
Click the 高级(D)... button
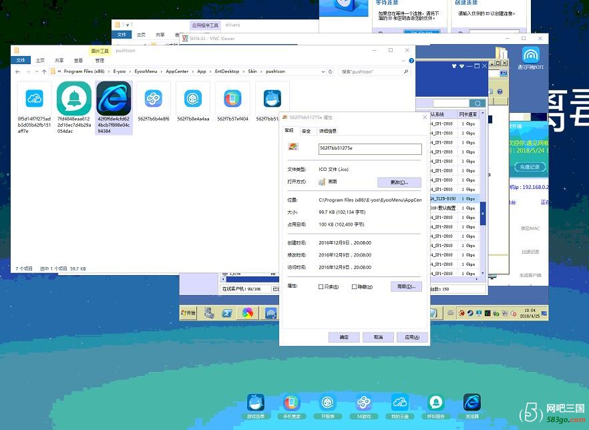(406, 286)
